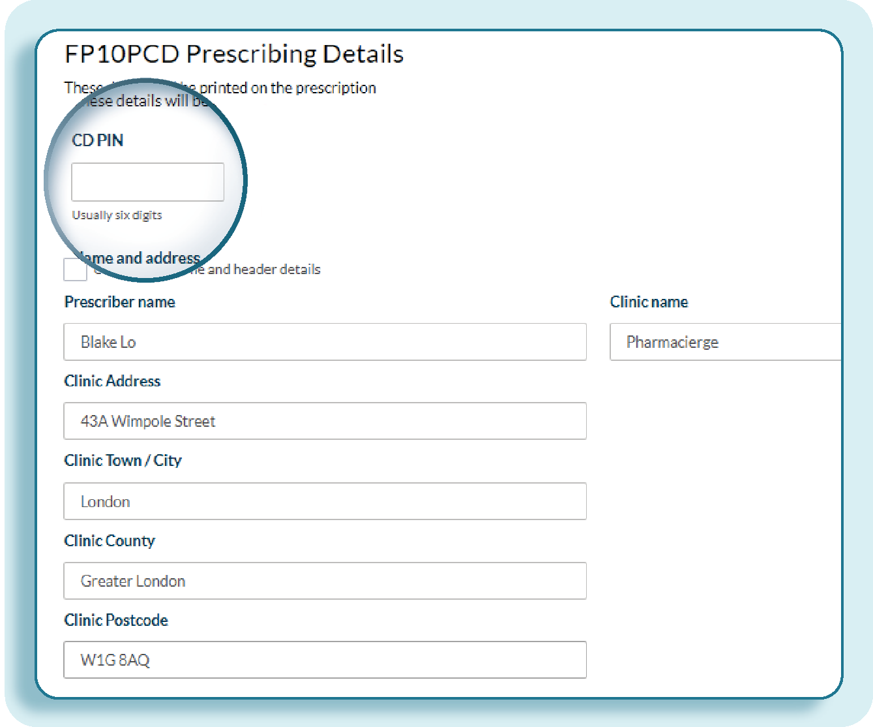Click the Clinic County field
The height and width of the screenshot is (727, 873).
[x=325, y=581]
